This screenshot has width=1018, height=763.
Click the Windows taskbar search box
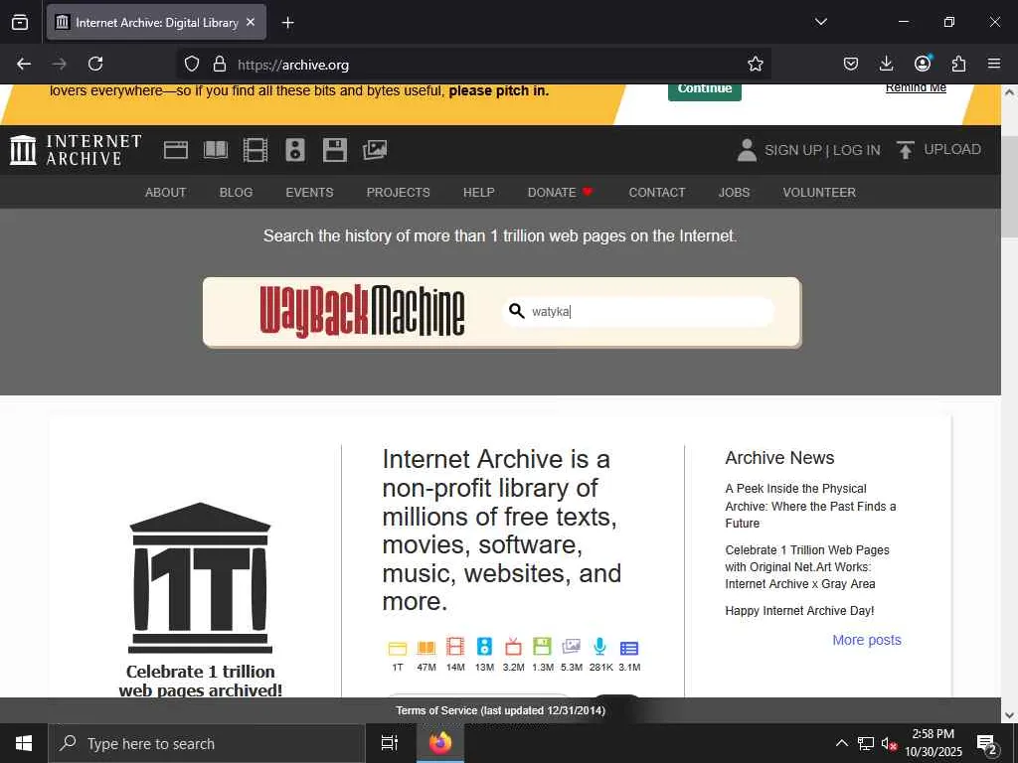(207, 743)
